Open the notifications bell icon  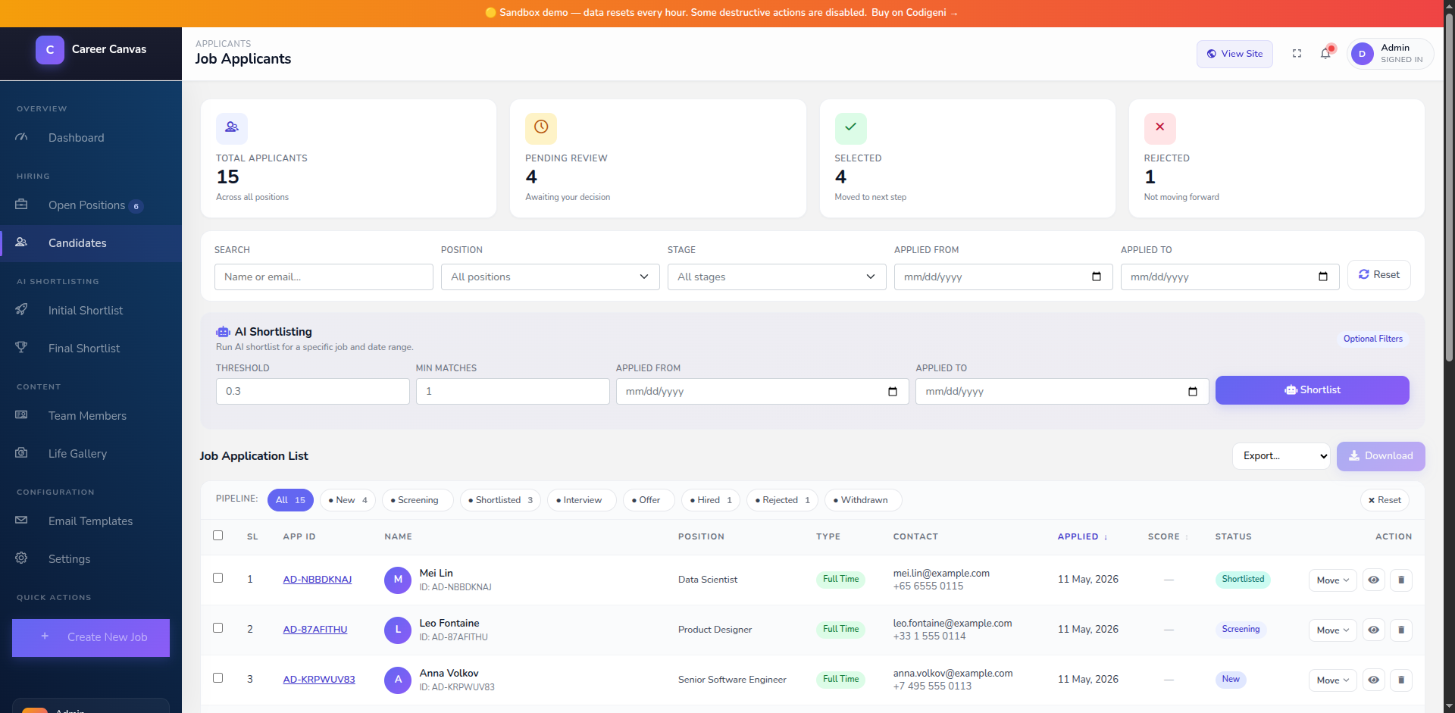coord(1325,54)
